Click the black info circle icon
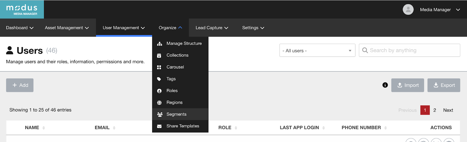The image size is (467, 142). pos(385,85)
